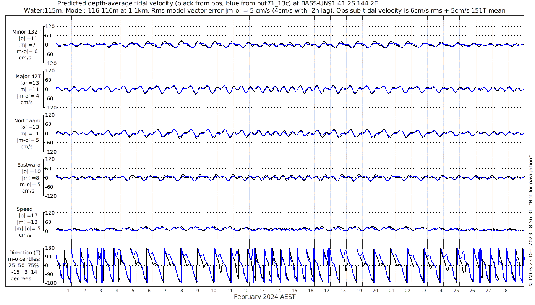
Task: Click day '28' on the date axis
Action: pos(505,291)
